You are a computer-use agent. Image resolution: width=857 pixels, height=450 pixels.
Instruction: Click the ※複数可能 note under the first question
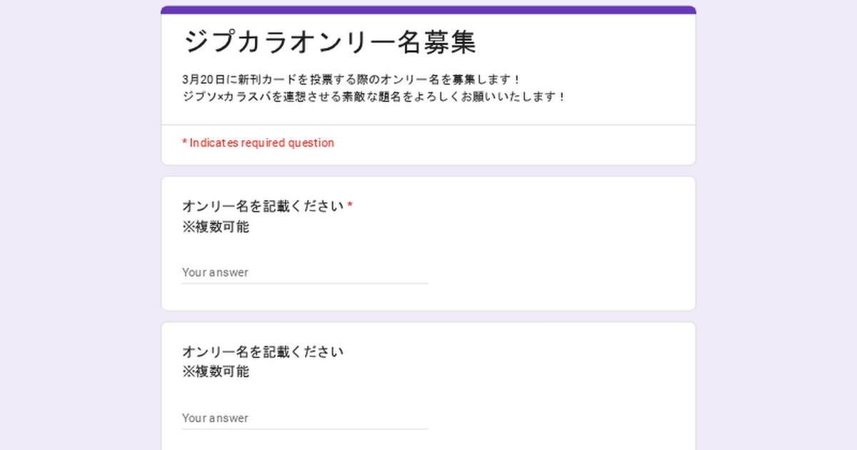click(216, 227)
